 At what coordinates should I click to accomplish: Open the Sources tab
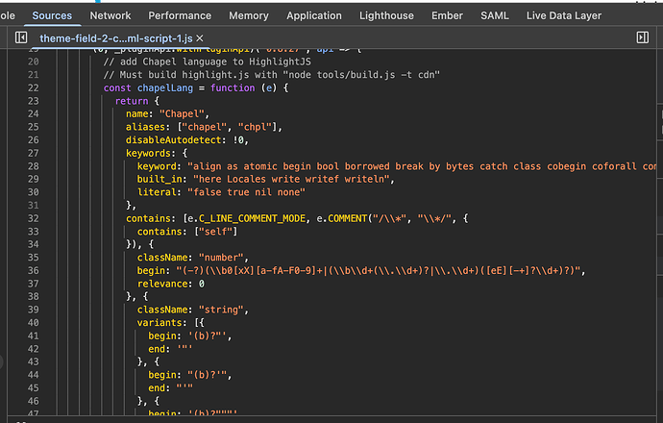(x=52, y=15)
